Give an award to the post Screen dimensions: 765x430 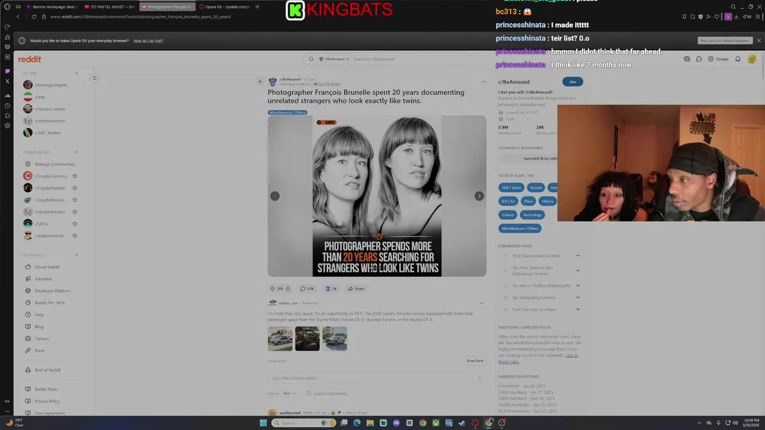point(331,288)
